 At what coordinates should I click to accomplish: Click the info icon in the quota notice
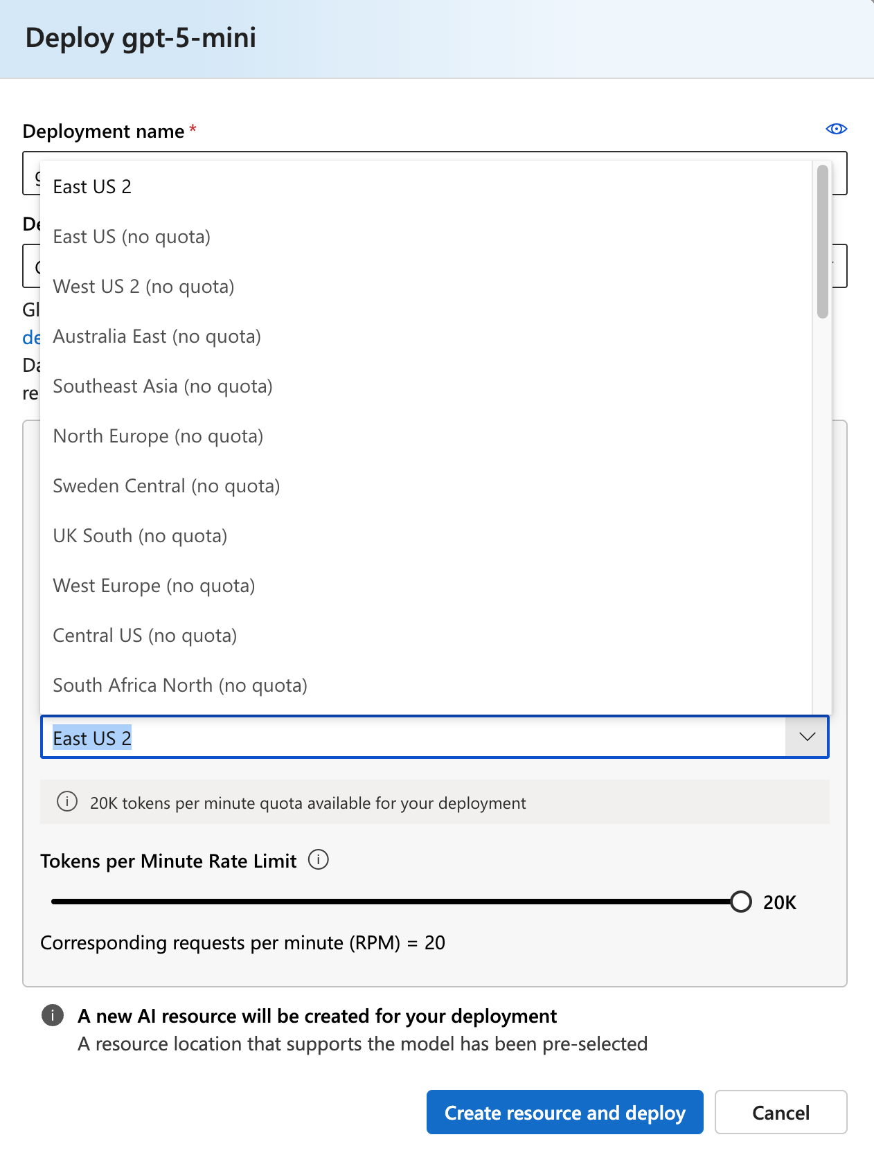67,802
